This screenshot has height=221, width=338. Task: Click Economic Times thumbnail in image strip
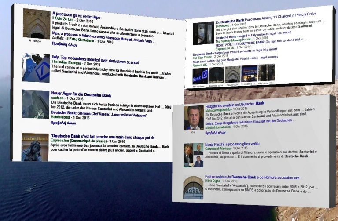click(250, 73)
